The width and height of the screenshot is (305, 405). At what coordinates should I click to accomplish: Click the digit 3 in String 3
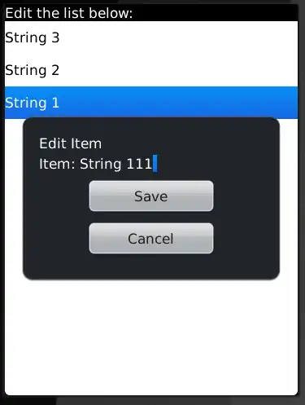tap(55, 37)
